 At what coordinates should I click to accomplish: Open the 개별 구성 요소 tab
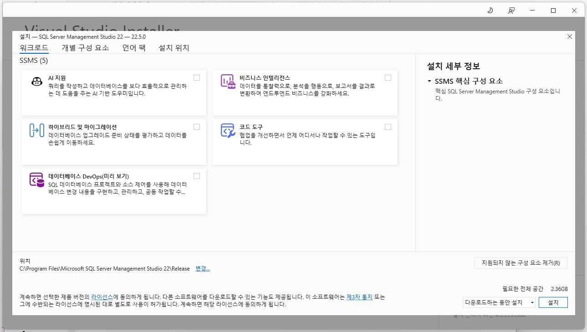[x=85, y=48]
